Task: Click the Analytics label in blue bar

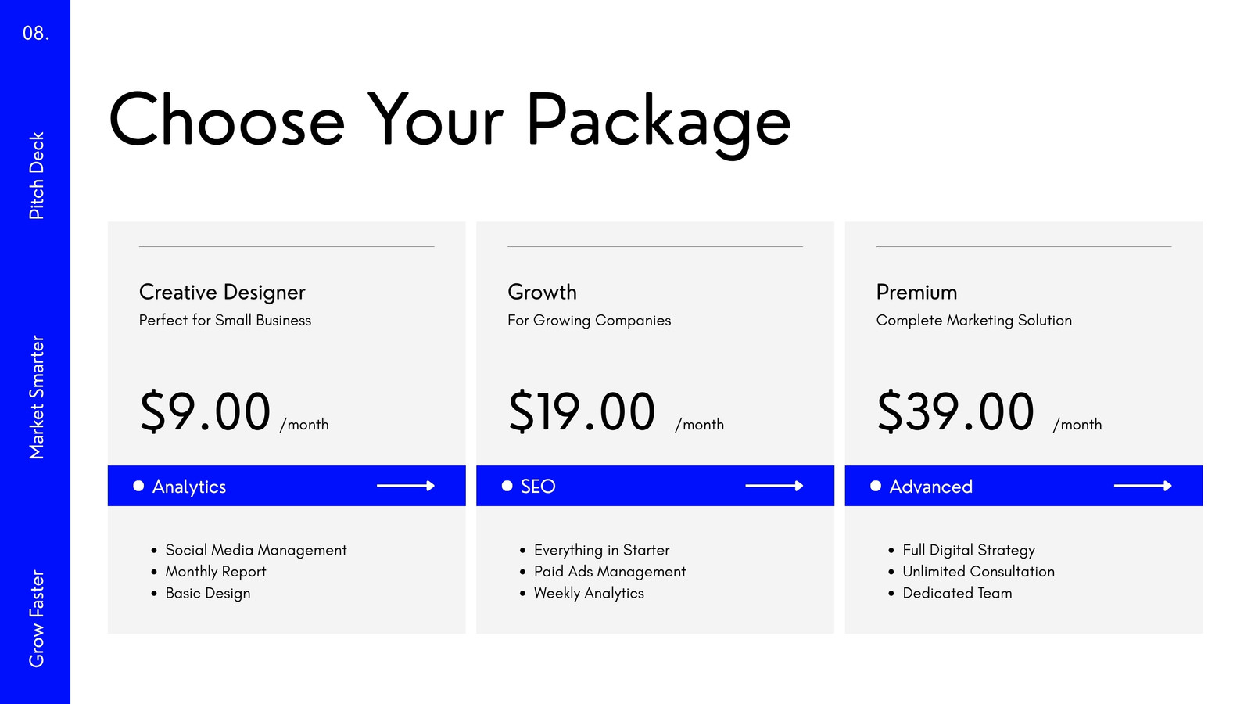Action: coord(189,487)
